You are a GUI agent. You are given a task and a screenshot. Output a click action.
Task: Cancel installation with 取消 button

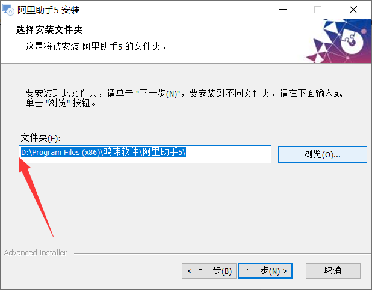(333, 271)
